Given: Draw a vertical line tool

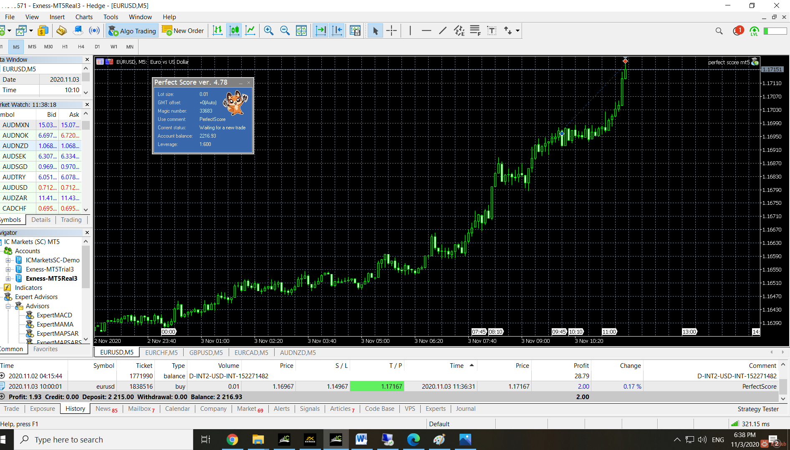Looking at the screenshot, I should point(410,30).
